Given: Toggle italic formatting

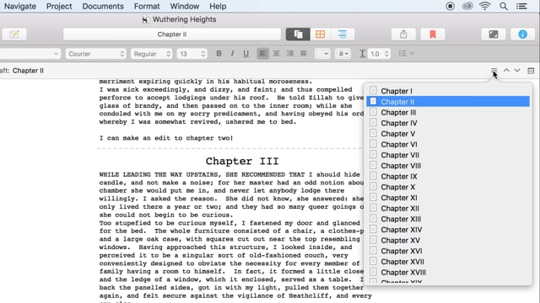Looking at the screenshot, I should [233, 54].
